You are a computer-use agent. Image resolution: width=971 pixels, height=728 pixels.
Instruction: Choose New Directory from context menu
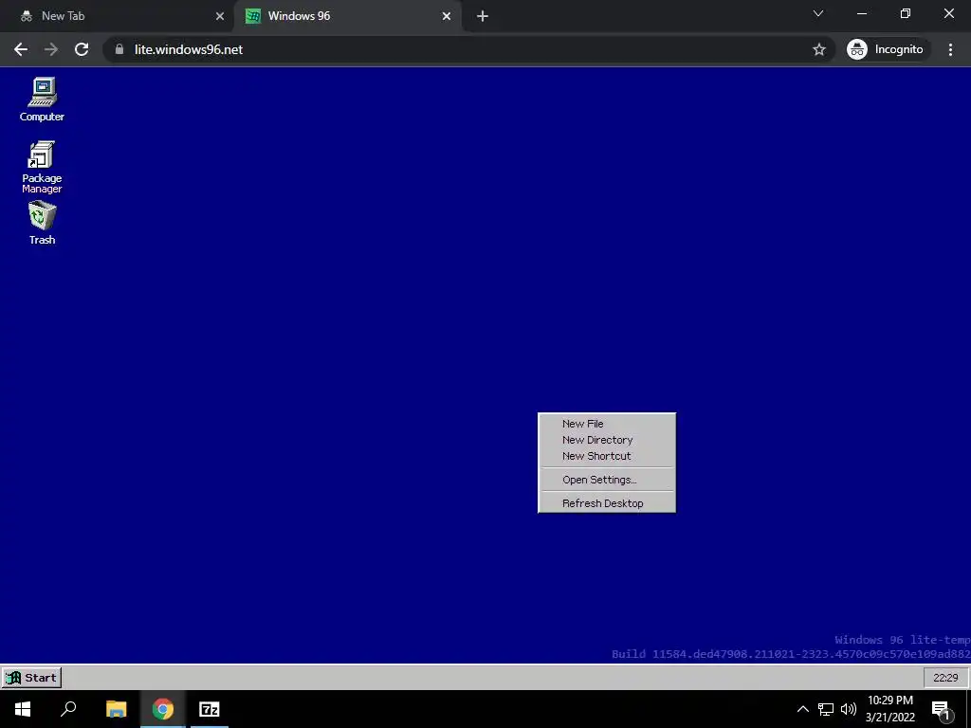click(607, 440)
